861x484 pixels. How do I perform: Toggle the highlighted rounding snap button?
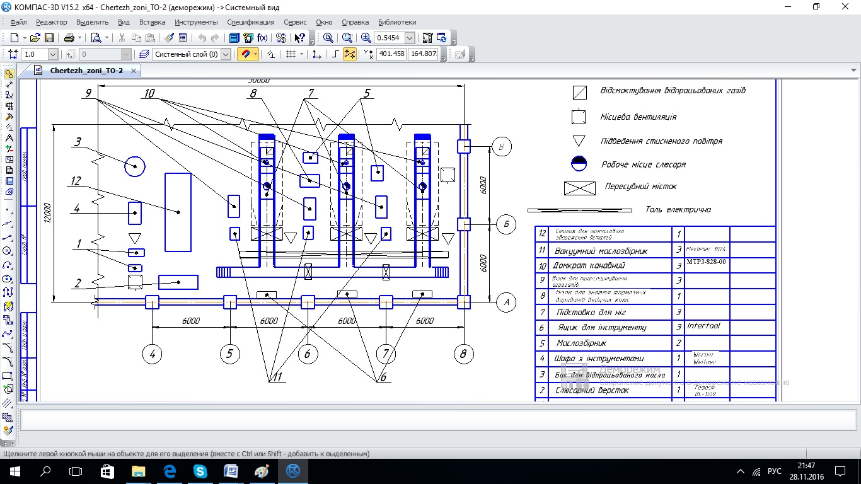click(x=350, y=54)
